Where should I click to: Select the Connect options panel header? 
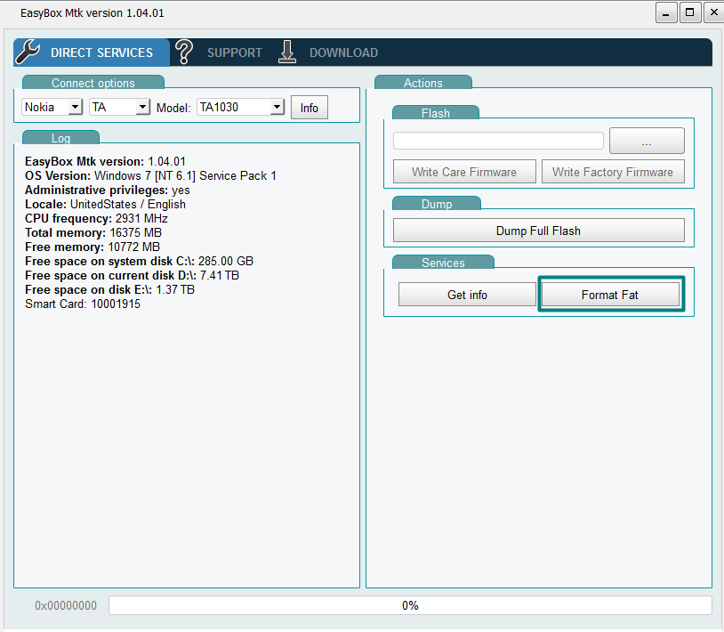click(93, 83)
